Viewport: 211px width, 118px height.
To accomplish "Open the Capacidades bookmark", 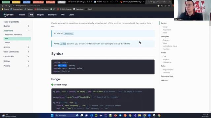I will pyautogui.click(x=78, y=9).
